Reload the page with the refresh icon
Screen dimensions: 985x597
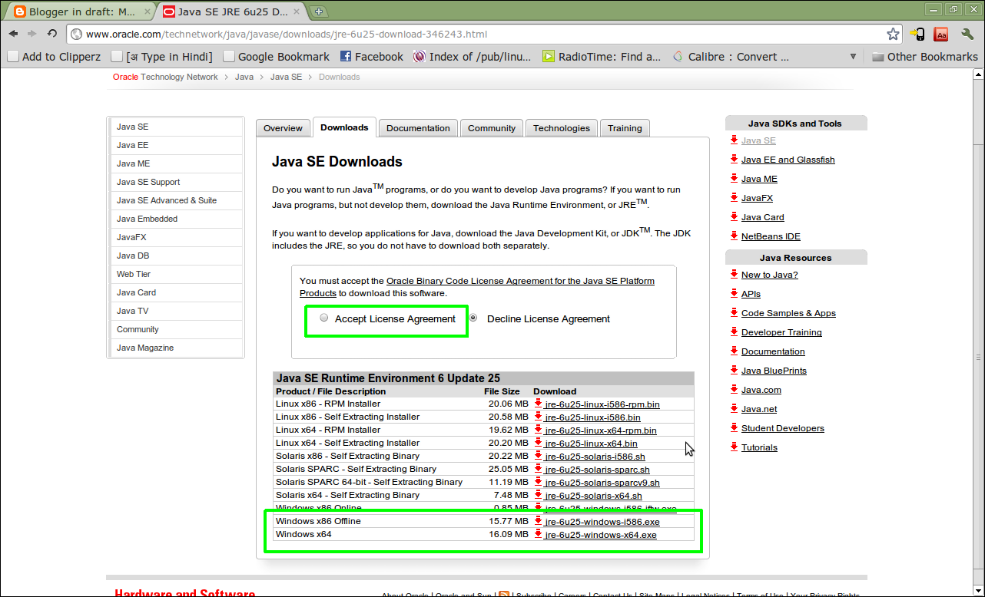[x=52, y=34]
